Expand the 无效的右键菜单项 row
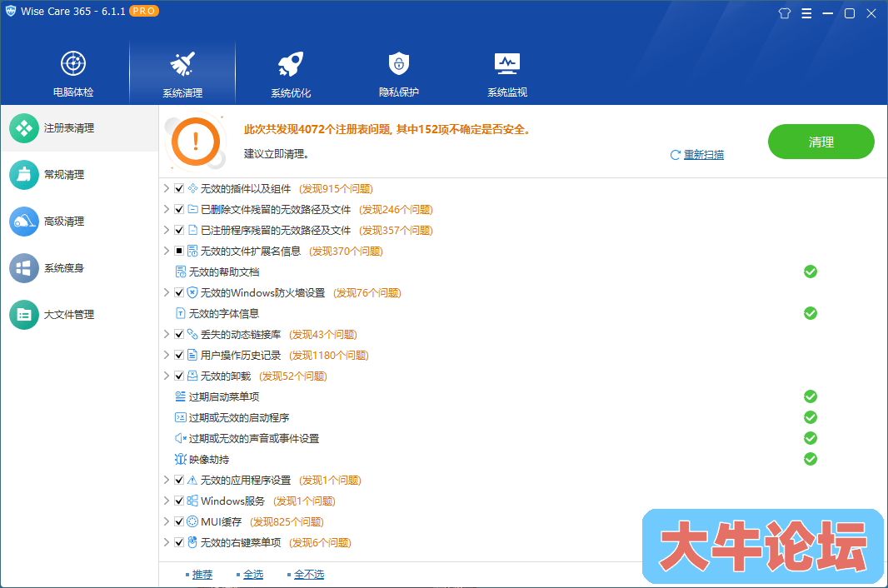Image resolution: width=888 pixels, height=588 pixels. point(167,542)
